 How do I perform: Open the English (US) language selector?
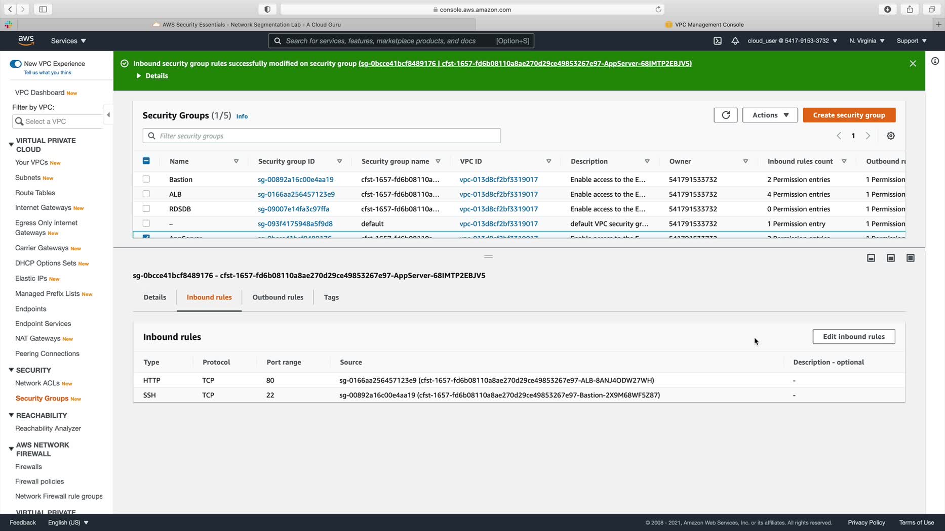point(68,522)
